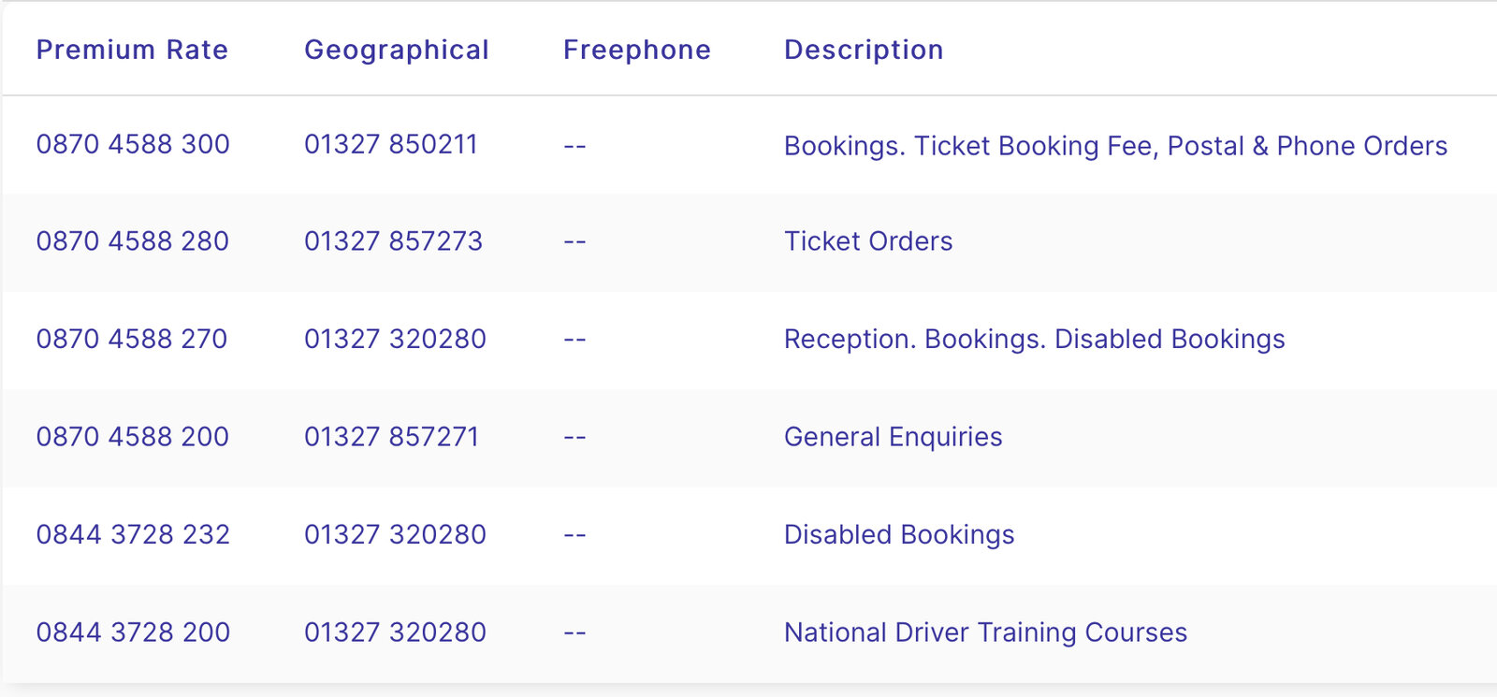The image size is (1497, 697).
Task: Click the Premium Rate column header
Action: click(x=132, y=50)
